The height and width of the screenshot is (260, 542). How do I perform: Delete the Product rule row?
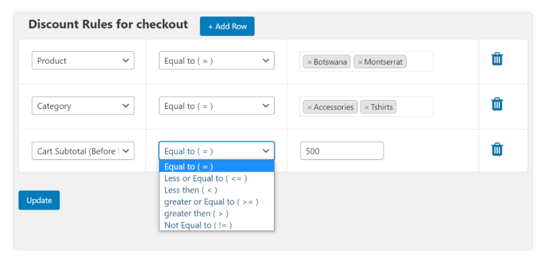coord(497,59)
